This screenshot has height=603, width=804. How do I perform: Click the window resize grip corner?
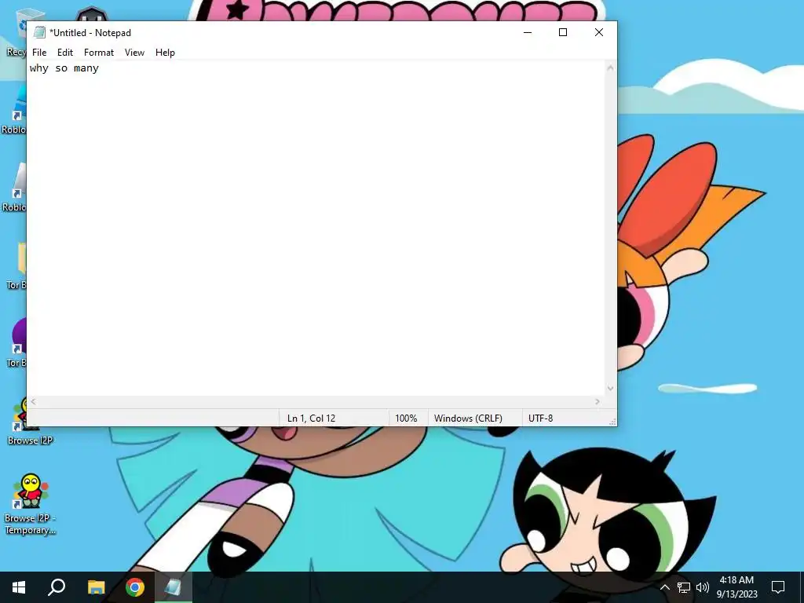612,422
